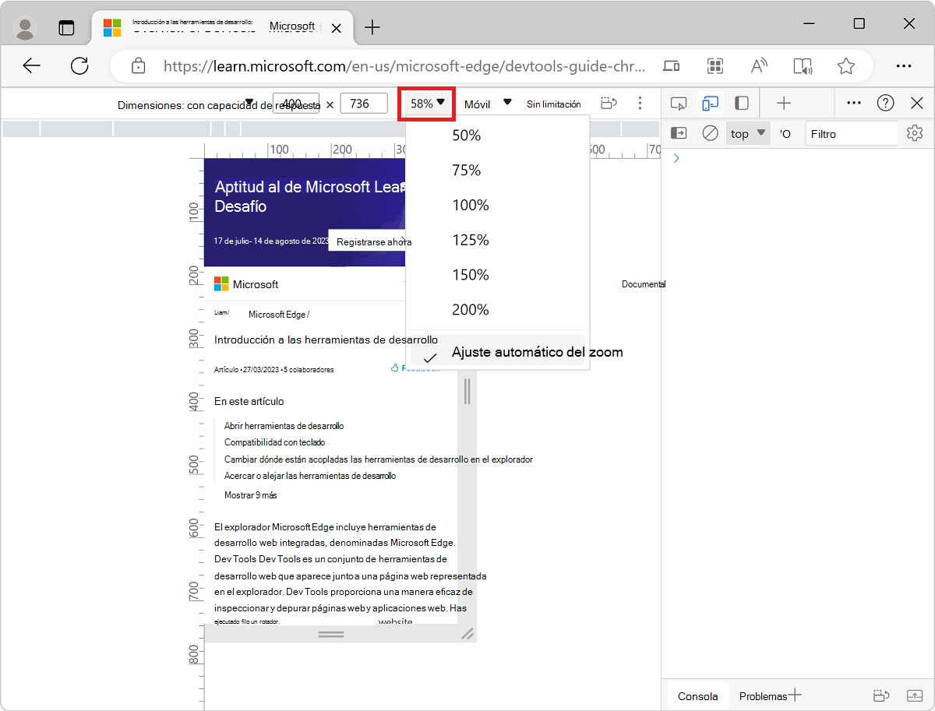Select the 50% zoom option

pos(464,135)
